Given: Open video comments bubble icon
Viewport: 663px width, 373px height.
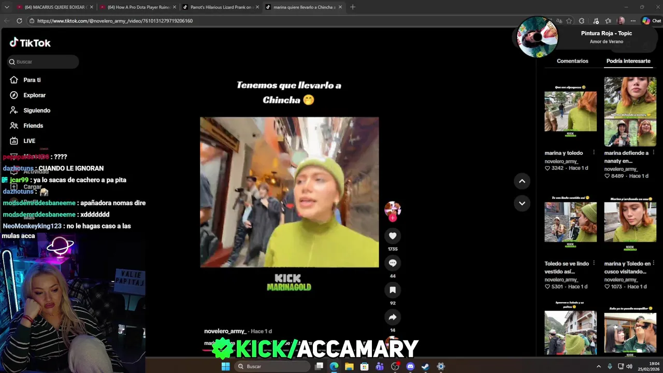Looking at the screenshot, I should point(393,263).
